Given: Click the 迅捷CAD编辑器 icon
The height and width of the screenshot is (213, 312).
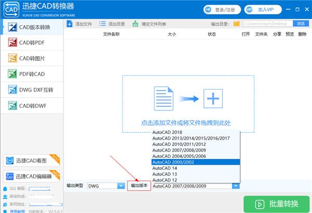Looking at the screenshot, I should (x=10, y=177).
